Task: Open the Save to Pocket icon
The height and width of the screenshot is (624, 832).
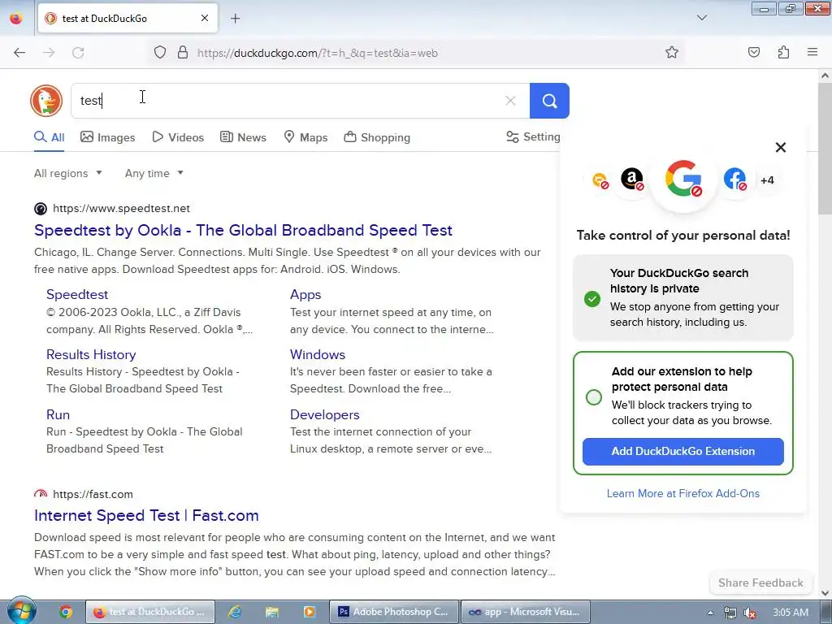Action: click(x=753, y=53)
